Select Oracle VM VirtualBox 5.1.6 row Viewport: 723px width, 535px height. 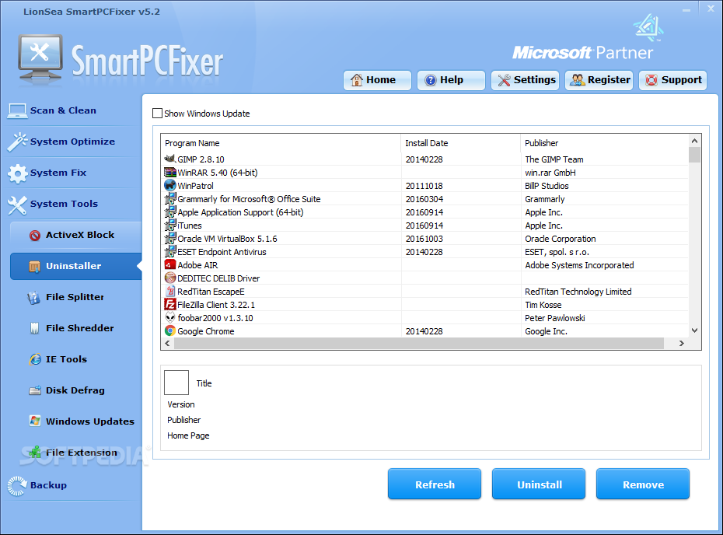[424, 239]
